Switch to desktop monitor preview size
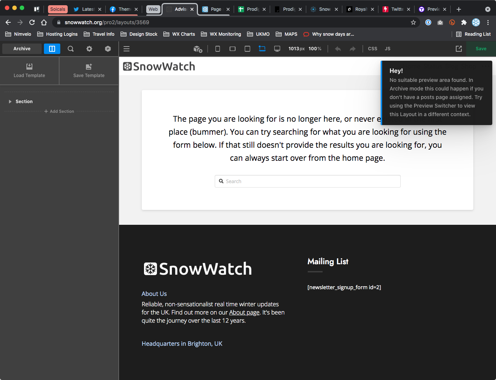496x380 pixels. 277,49
